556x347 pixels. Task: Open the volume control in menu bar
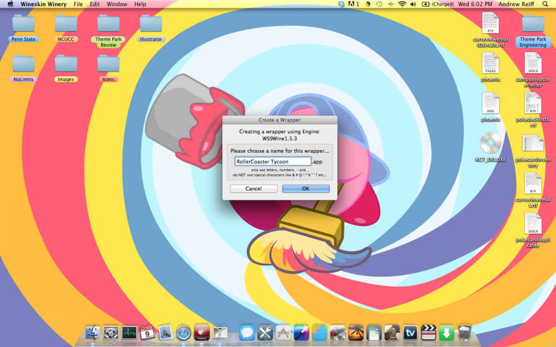pyautogui.click(x=413, y=4)
